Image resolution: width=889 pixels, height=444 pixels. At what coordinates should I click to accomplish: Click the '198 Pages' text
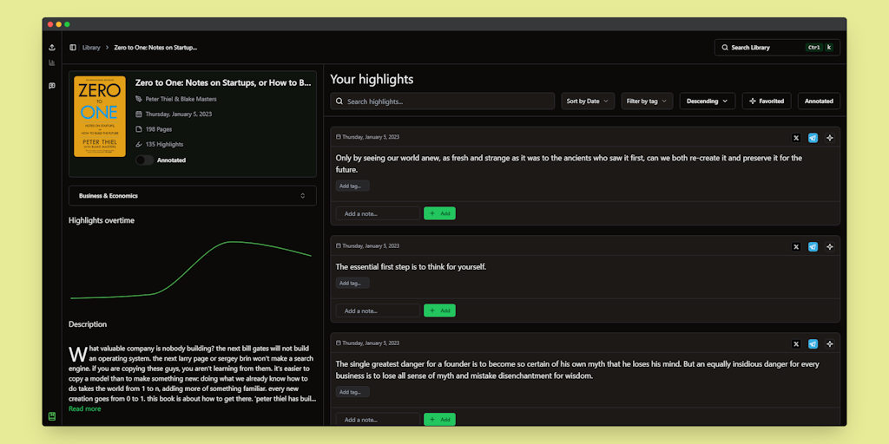coord(159,129)
